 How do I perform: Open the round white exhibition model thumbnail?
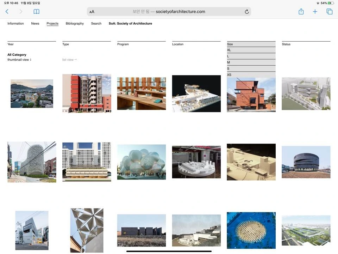[x=196, y=162]
